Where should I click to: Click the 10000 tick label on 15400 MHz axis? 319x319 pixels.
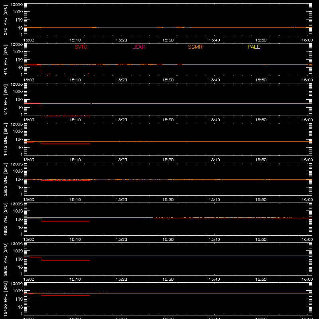(x=17, y=284)
